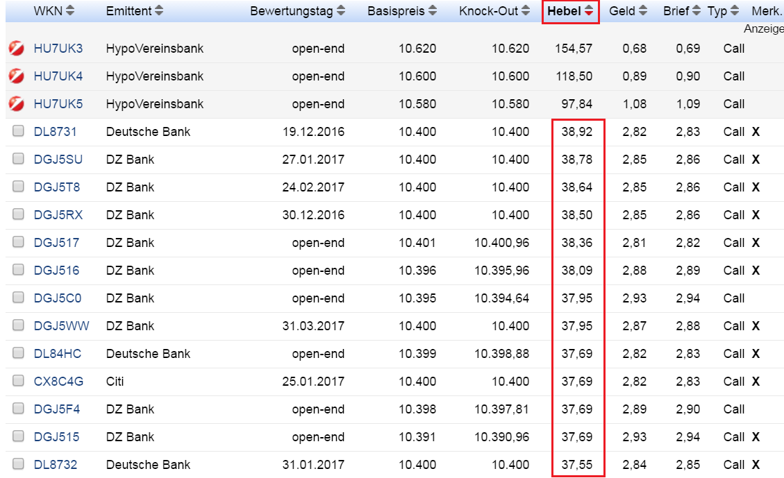Click the X marker in the CX8C4G row

[x=756, y=382]
